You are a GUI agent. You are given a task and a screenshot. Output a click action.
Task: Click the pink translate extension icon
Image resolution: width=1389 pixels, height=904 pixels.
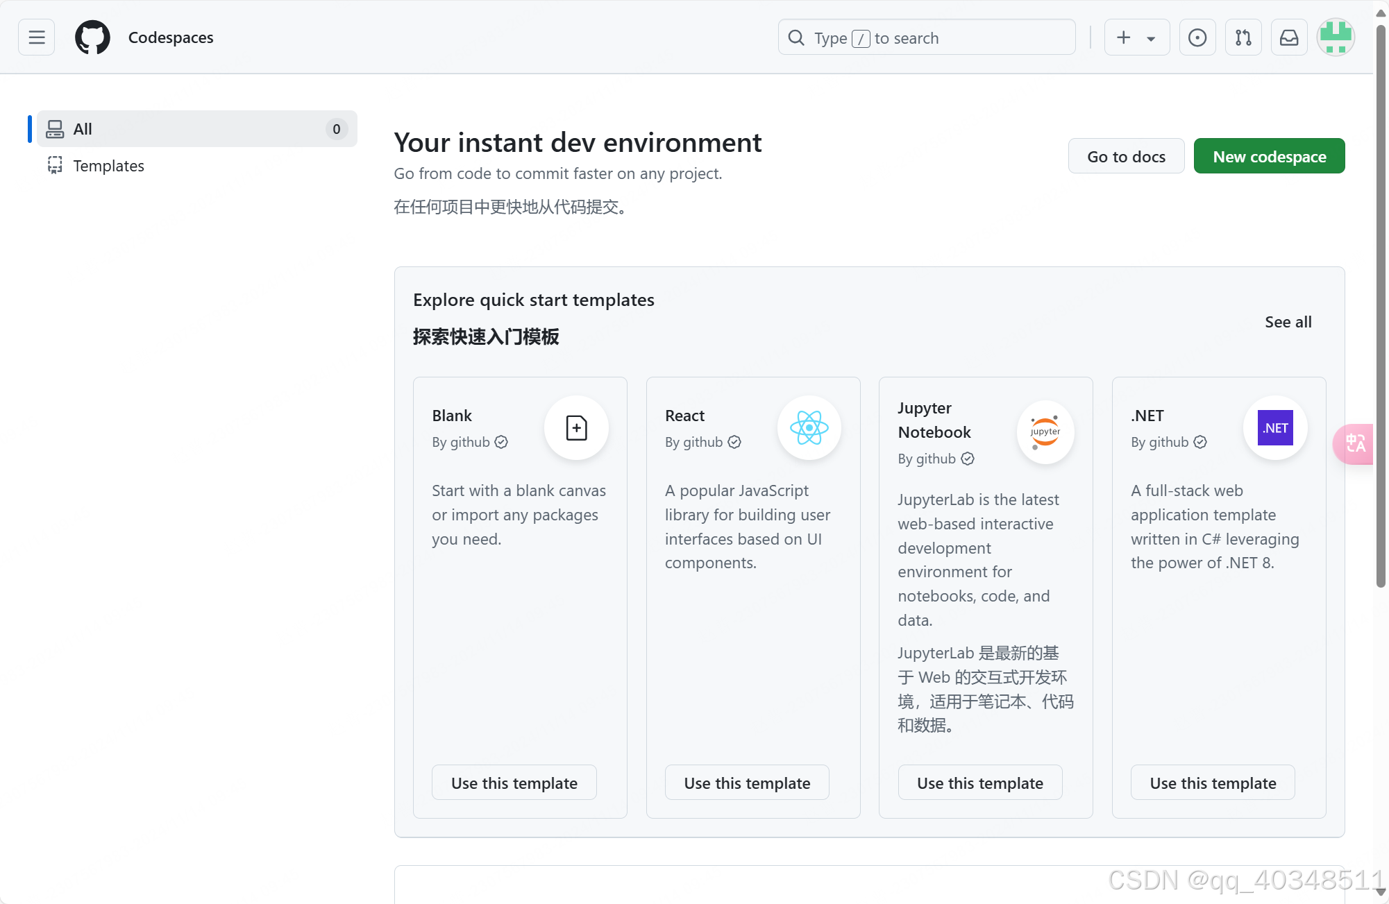(x=1354, y=444)
